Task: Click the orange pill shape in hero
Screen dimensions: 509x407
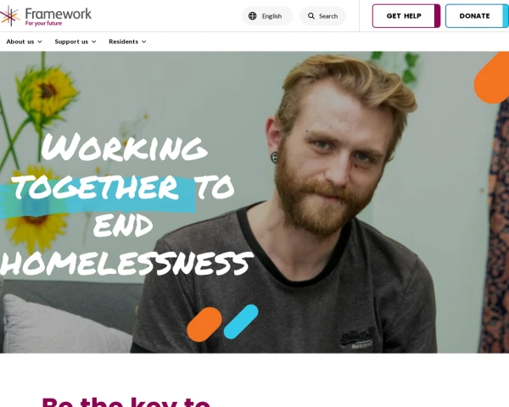Action: (204, 324)
